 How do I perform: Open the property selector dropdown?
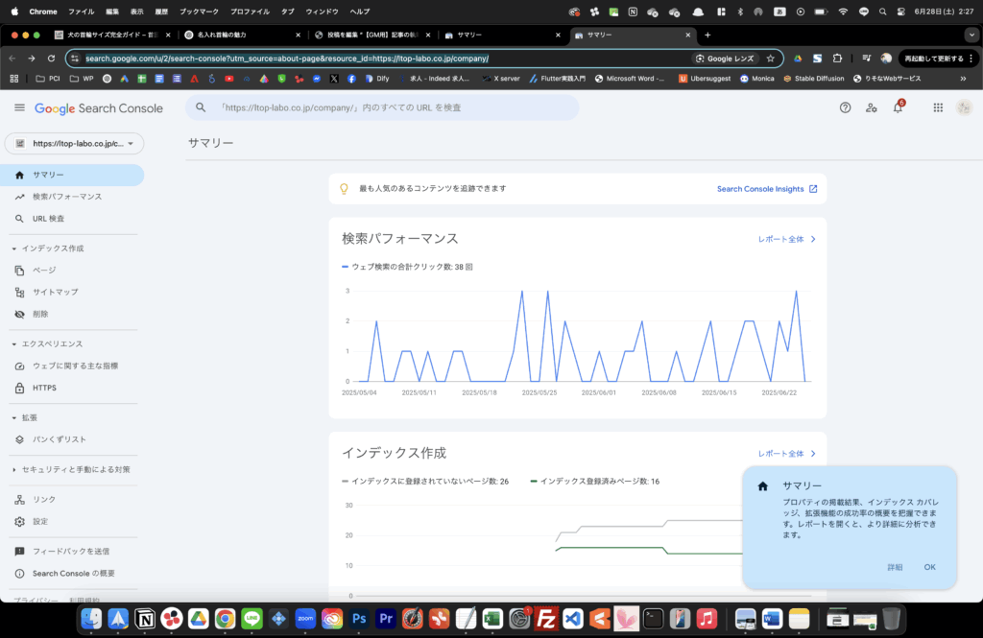click(x=74, y=144)
